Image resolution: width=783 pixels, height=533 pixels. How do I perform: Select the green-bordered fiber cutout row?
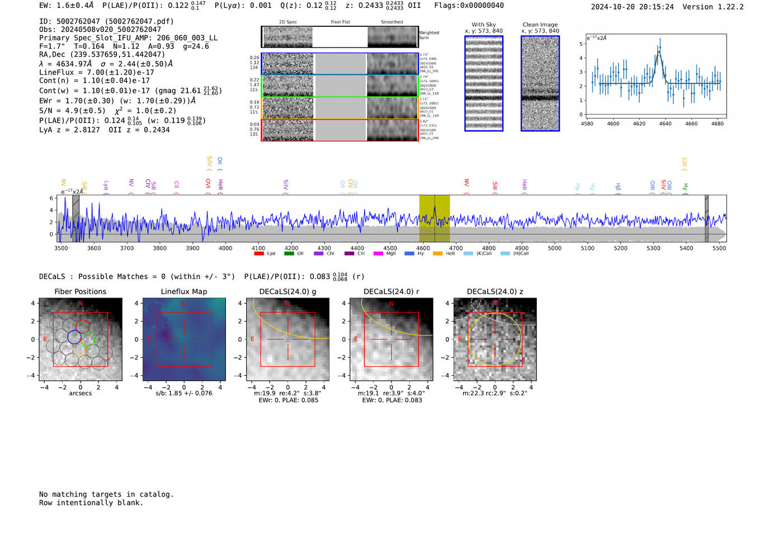tap(339, 86)
